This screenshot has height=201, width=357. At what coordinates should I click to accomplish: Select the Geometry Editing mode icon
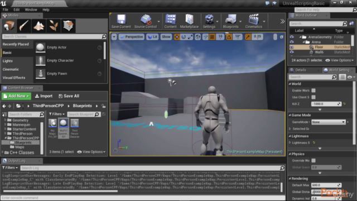point(68,26)
